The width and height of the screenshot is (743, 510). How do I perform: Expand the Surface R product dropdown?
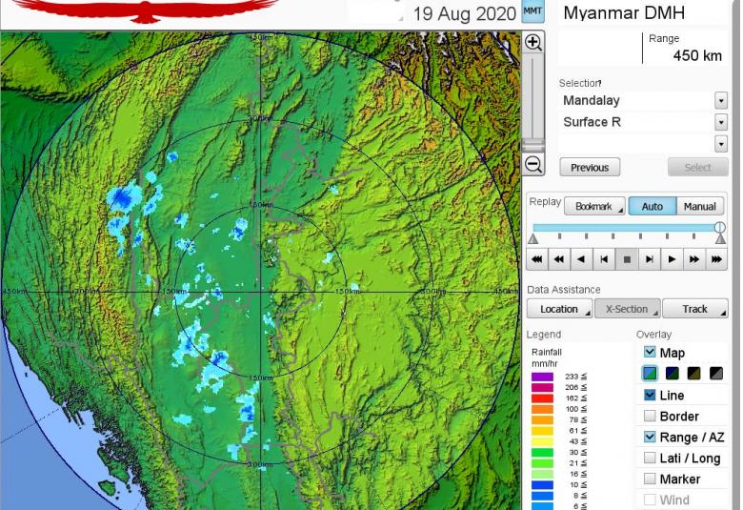pos(720,122)
